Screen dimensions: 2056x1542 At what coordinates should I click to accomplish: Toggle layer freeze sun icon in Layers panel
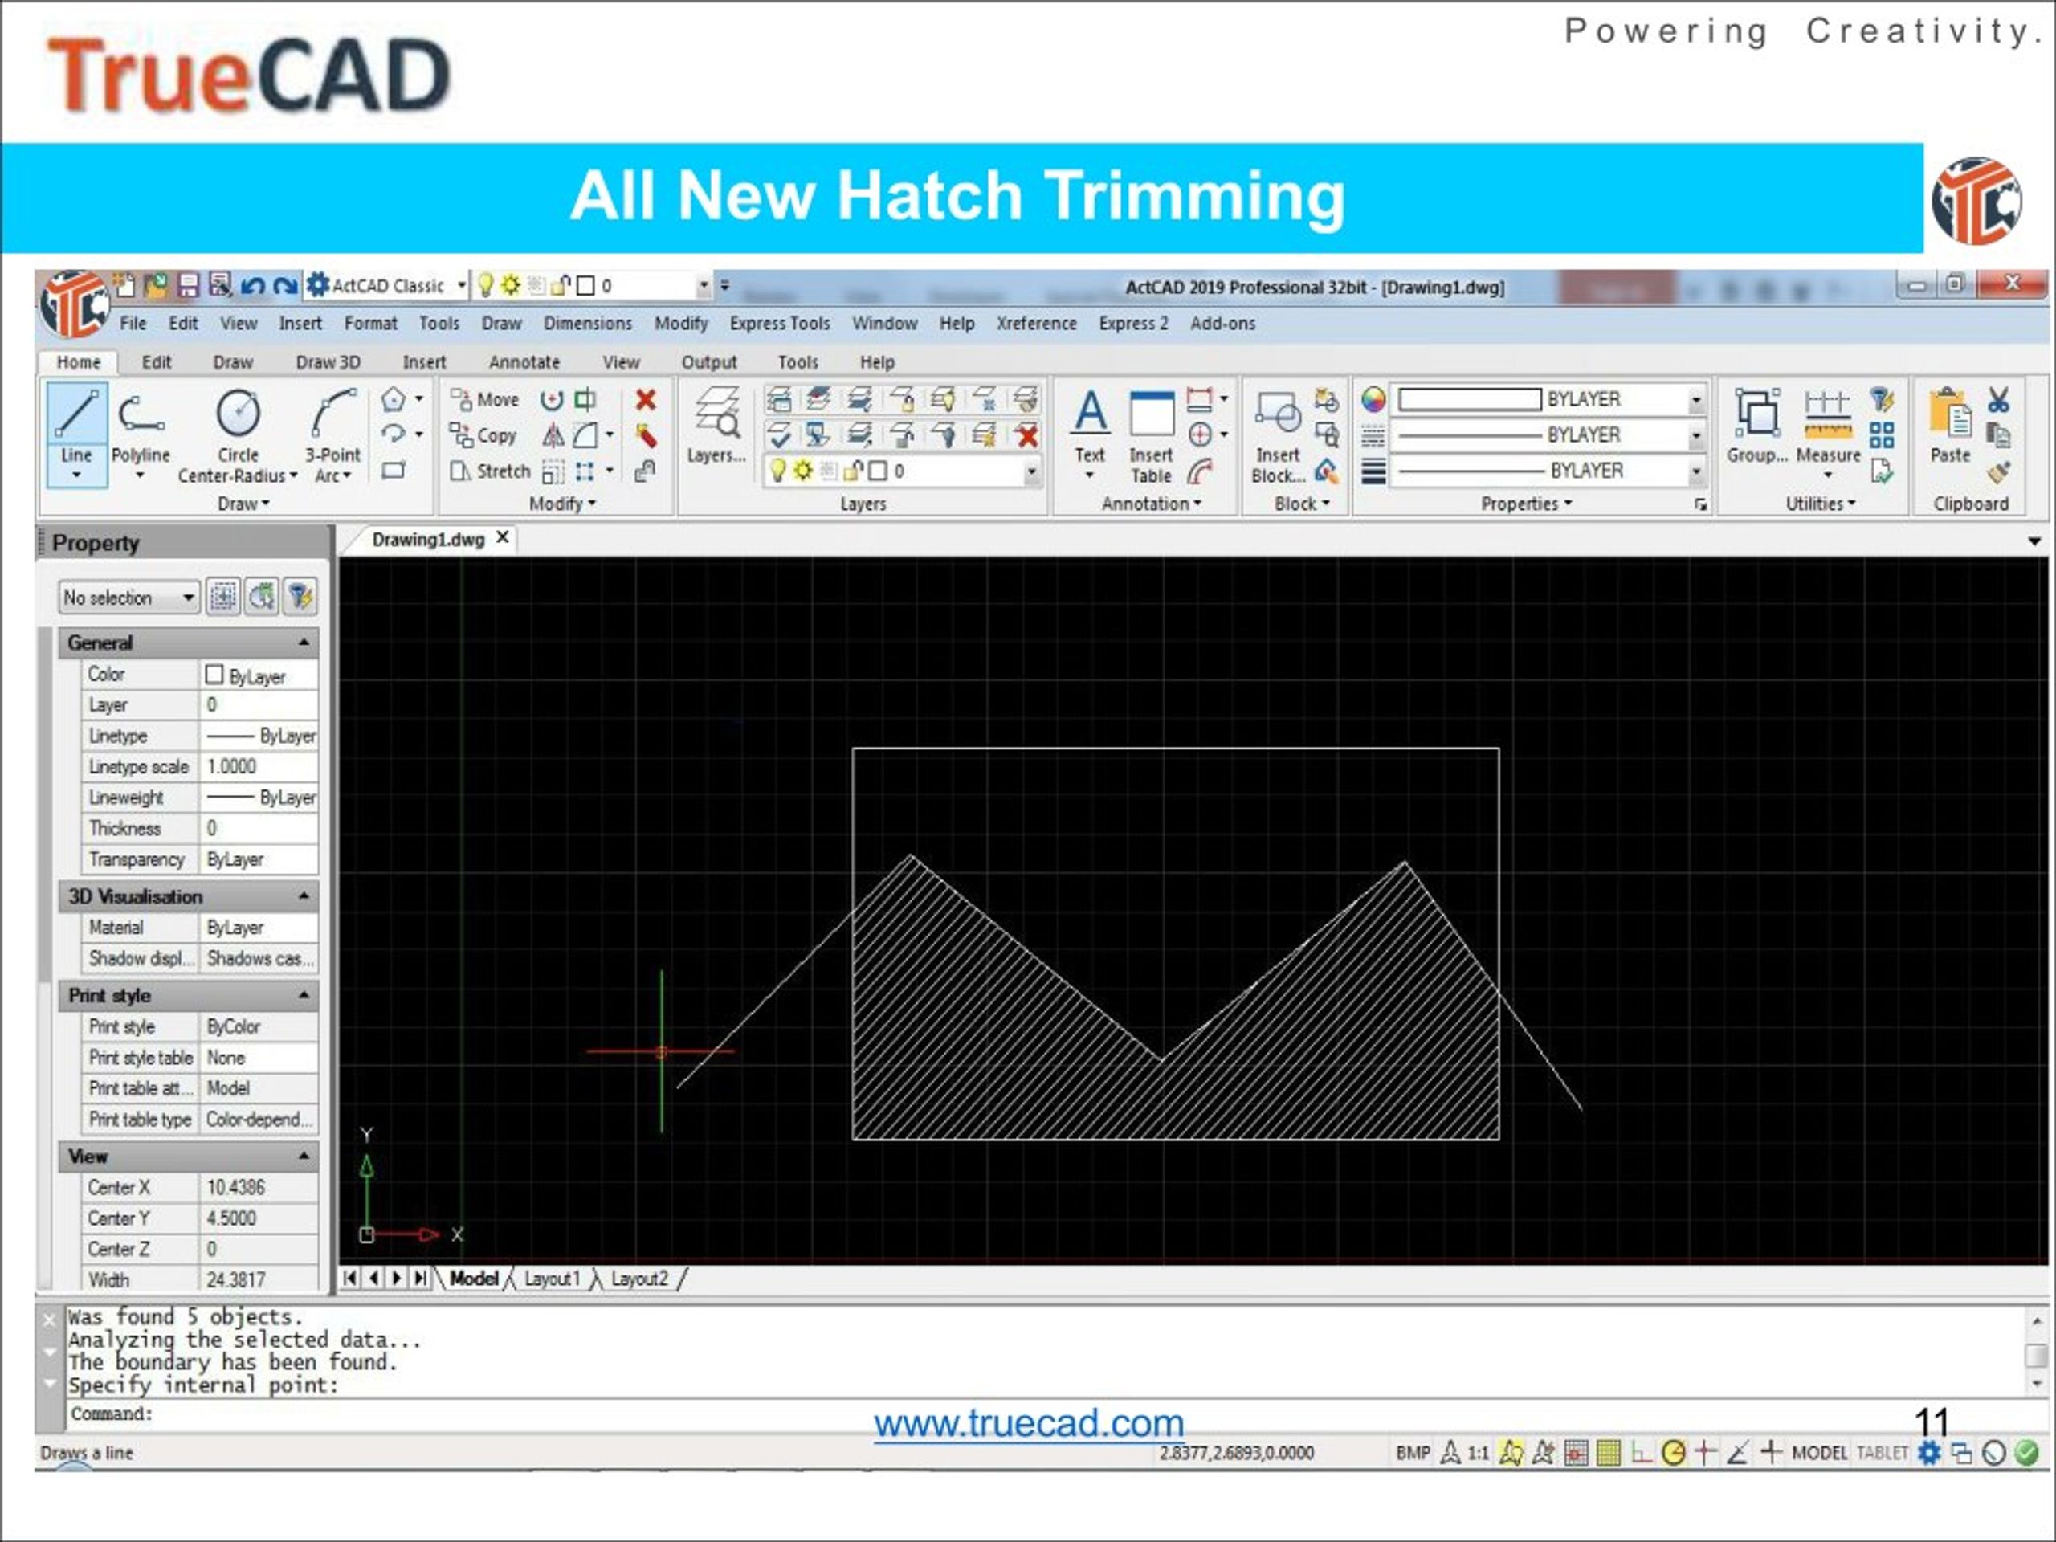click(x=802, y=471)
